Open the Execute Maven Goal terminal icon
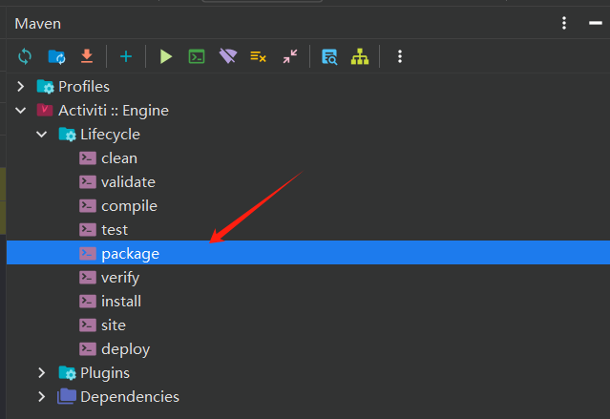 tap(196, 56)
